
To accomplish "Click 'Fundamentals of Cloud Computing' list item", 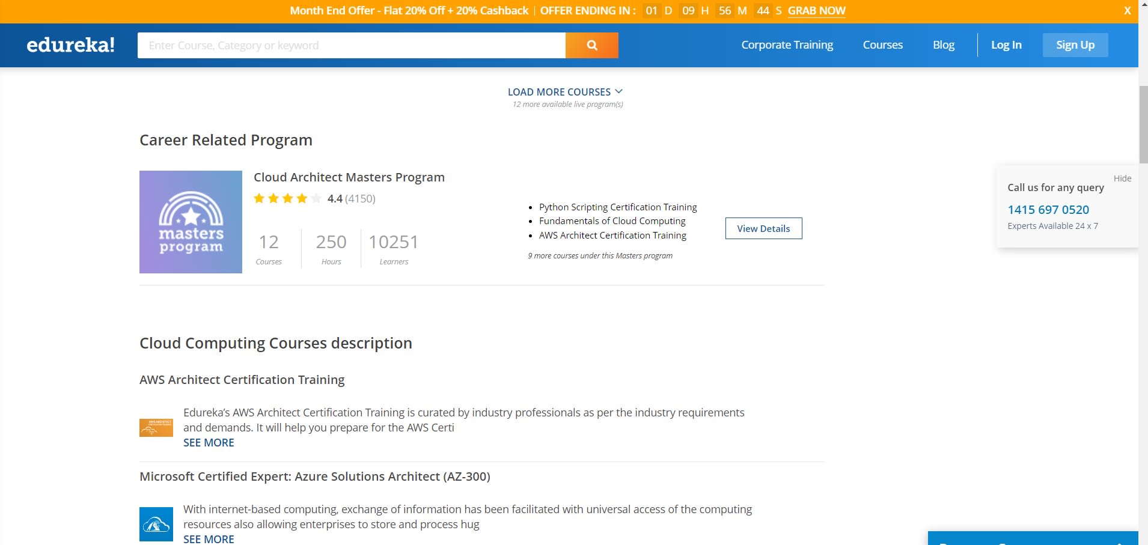I will pyautogui.click(x=612, y=221).
